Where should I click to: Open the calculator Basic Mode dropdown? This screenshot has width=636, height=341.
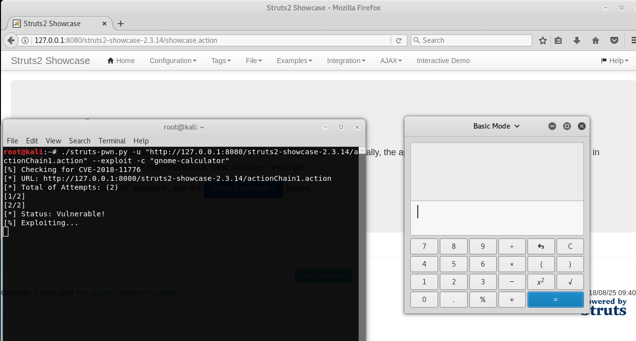click(496, 126)
